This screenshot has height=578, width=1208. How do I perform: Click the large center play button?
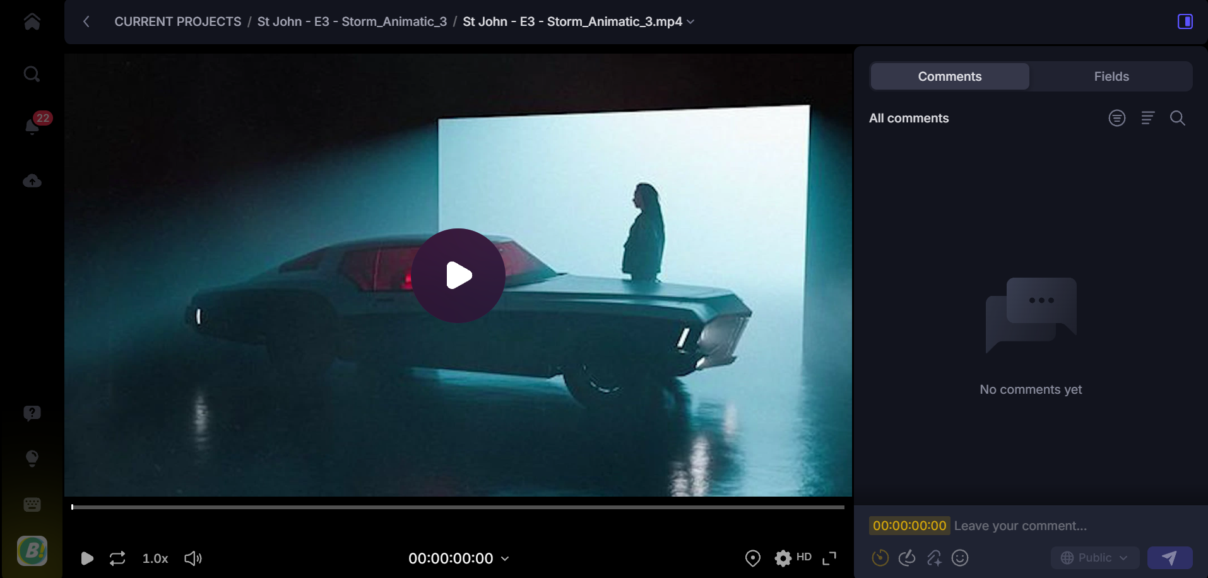pyautogui.click(x=458, y=276)
